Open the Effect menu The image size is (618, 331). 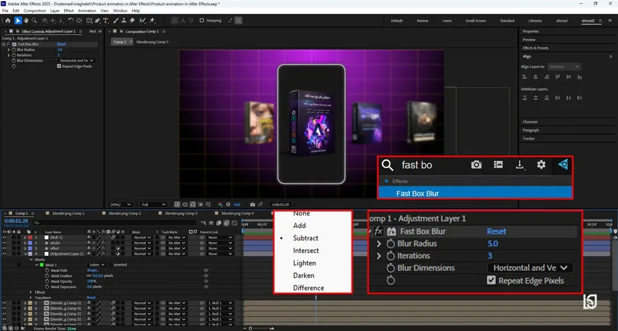pyautogui.click(x=69, y=10)
